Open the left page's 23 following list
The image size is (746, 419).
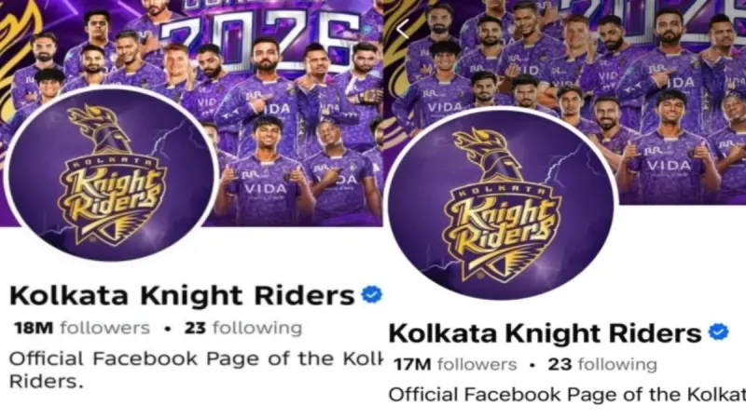pos(243,328)
